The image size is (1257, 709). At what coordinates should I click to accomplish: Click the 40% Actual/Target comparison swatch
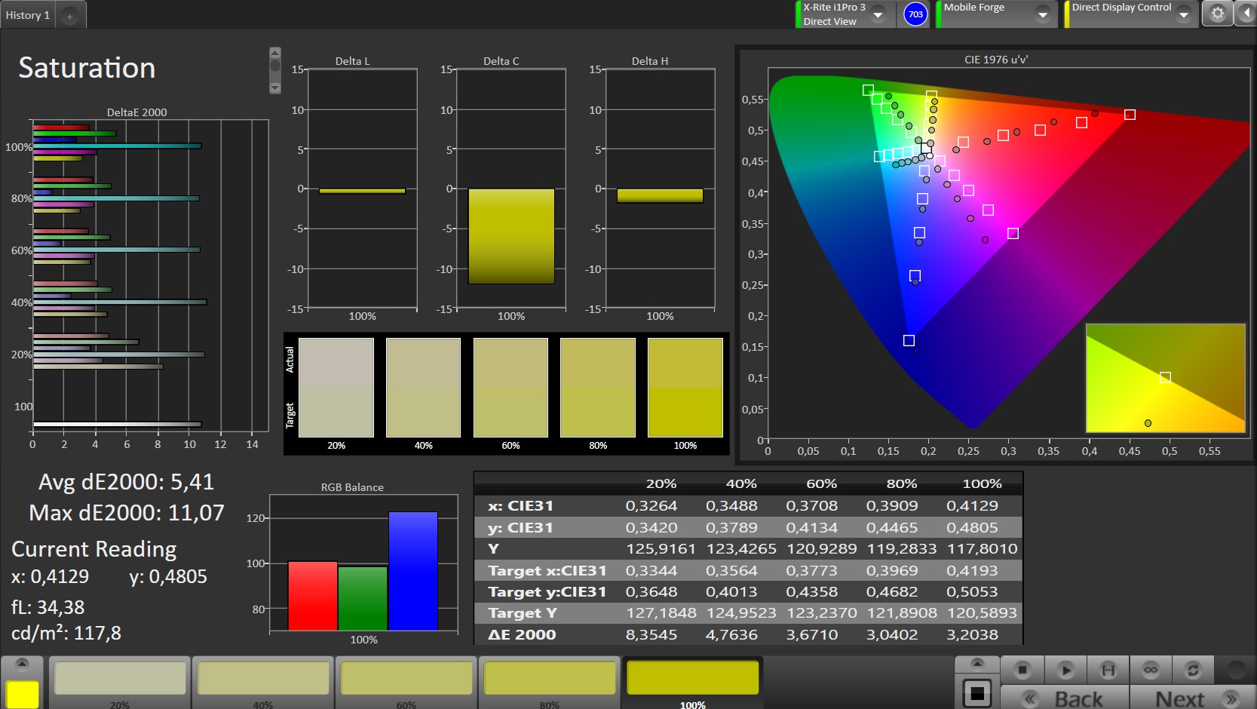423,388
